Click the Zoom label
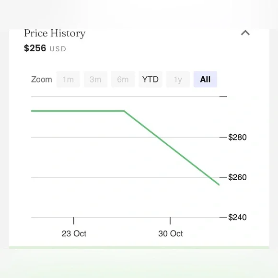Viewport: 278px width, 278px height. [x=42, y=80]
